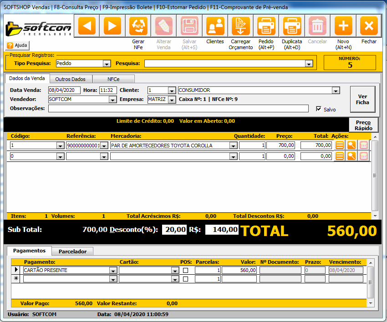Toggle the Salvo checkbox
Image resolution: width=387 pixels, height=322 pixels.
click(x=319, y=109)
